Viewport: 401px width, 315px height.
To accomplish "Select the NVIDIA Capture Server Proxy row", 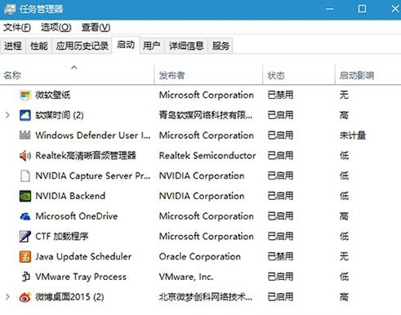I will pos(200,176).
